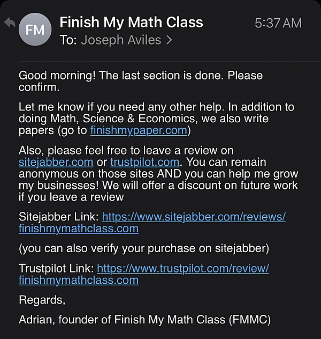321x339 pixels.
Task: Click the Adrian founder signature line
Action: tap(144, 320)
